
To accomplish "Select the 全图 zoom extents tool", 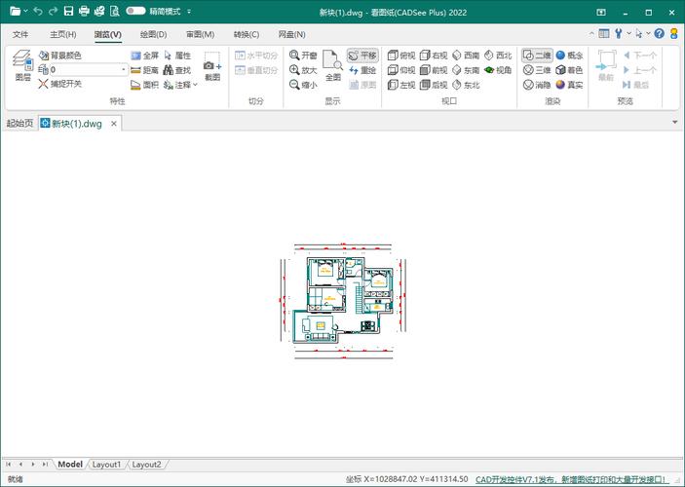I will 332,65.
